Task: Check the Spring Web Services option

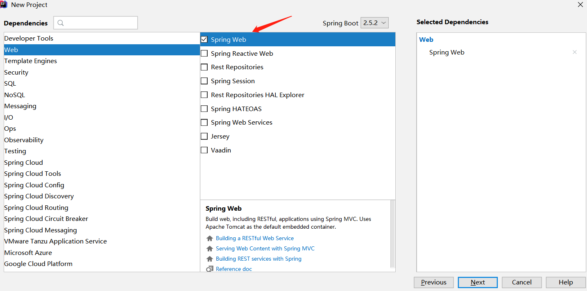Action: click(x=204, y=122)
